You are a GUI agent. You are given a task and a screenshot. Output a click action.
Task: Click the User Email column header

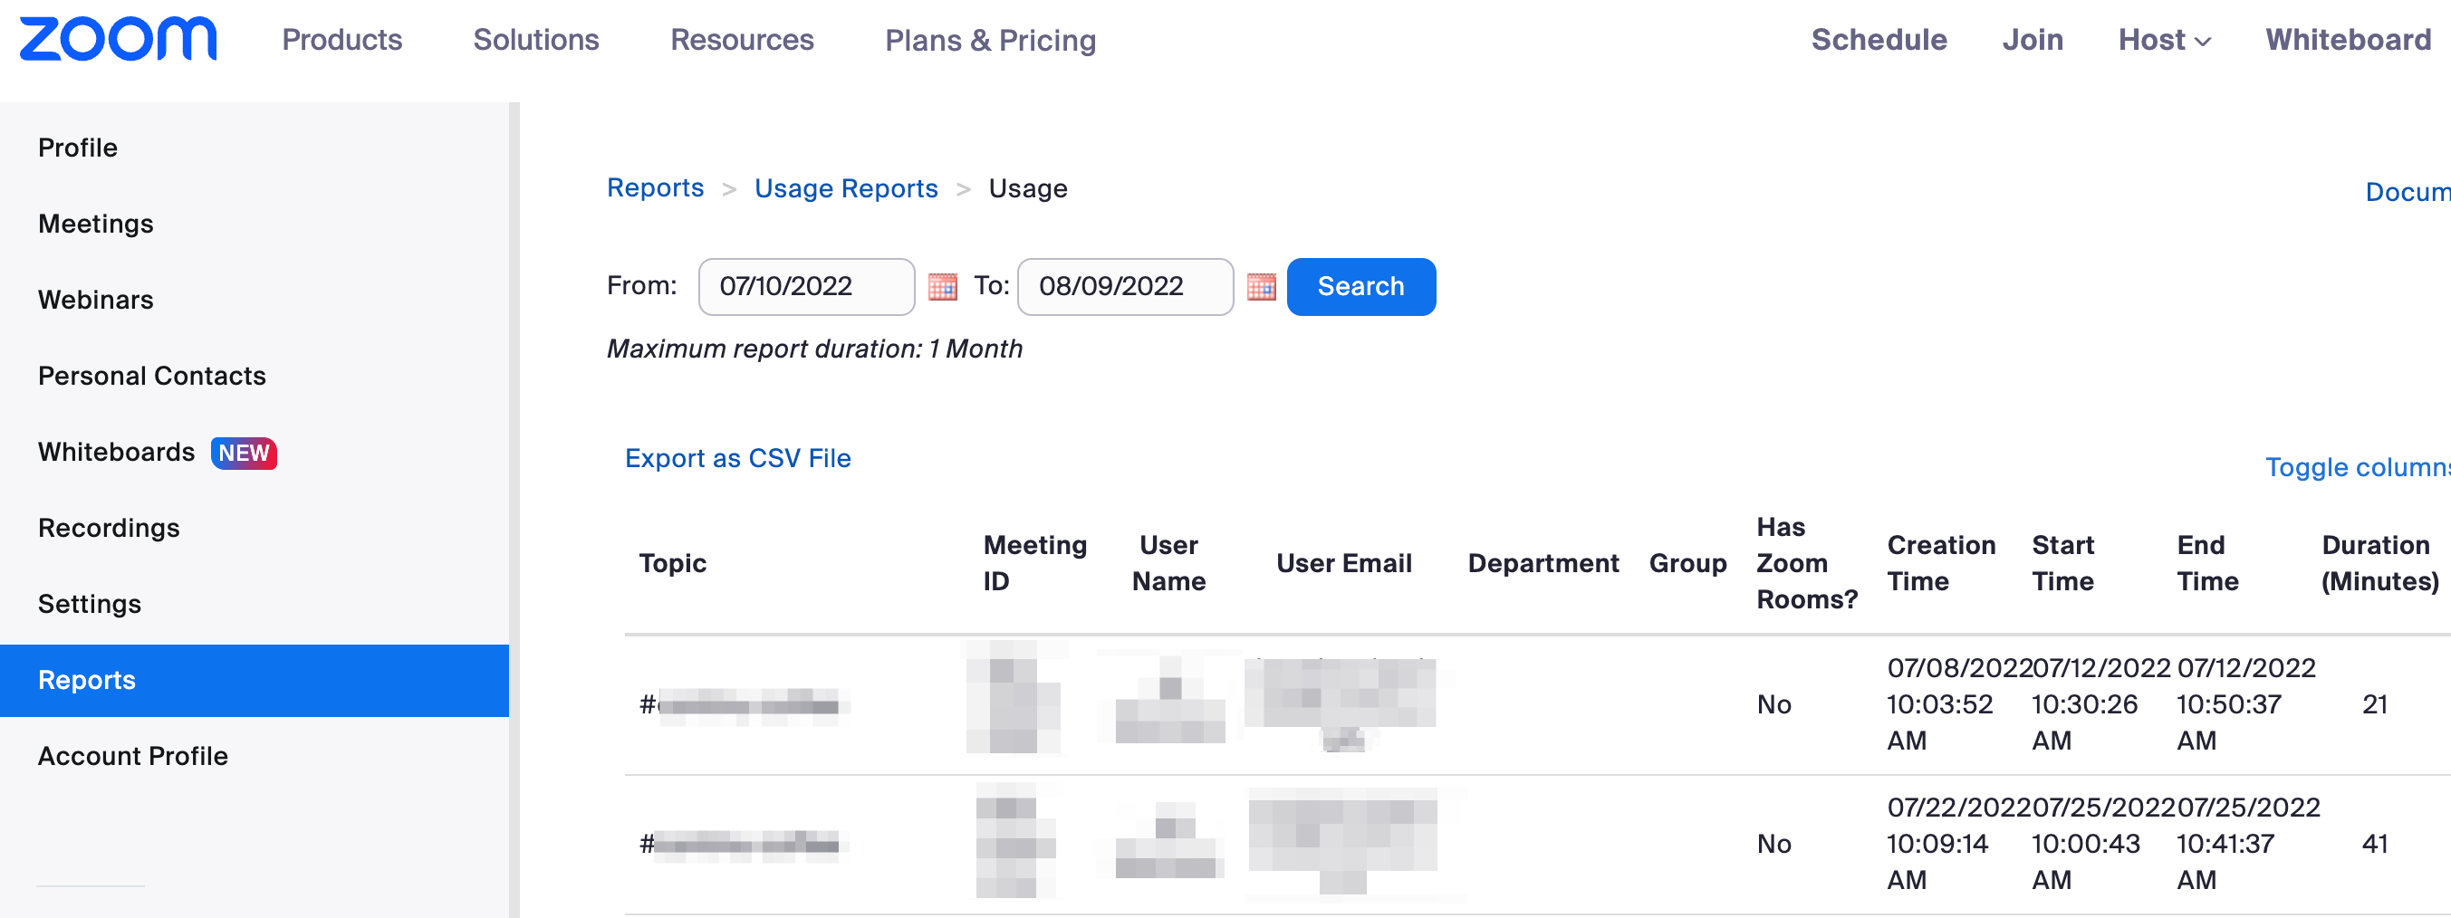(x=1343, y=563)
